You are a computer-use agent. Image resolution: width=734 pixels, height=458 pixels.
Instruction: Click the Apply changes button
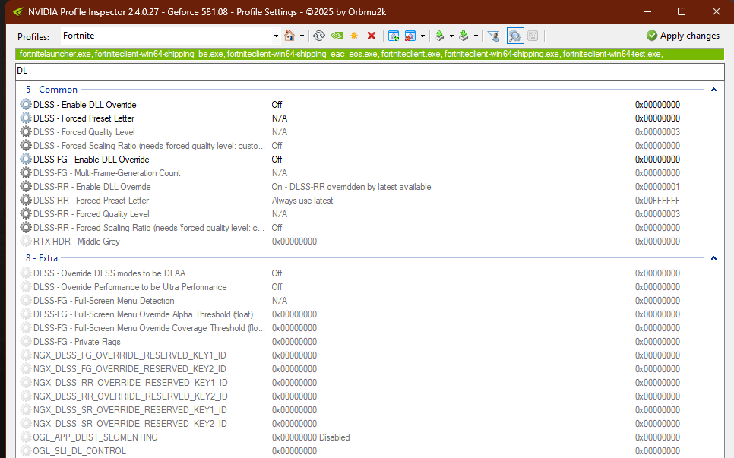click(683, 36)
